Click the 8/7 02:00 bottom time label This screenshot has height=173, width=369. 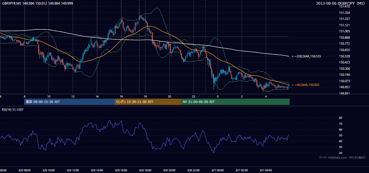point(242,170)
